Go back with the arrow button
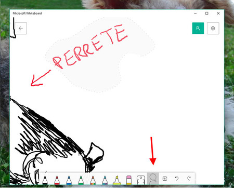The width and height of the screenshot is (234, 188). [x=21, y=28]
